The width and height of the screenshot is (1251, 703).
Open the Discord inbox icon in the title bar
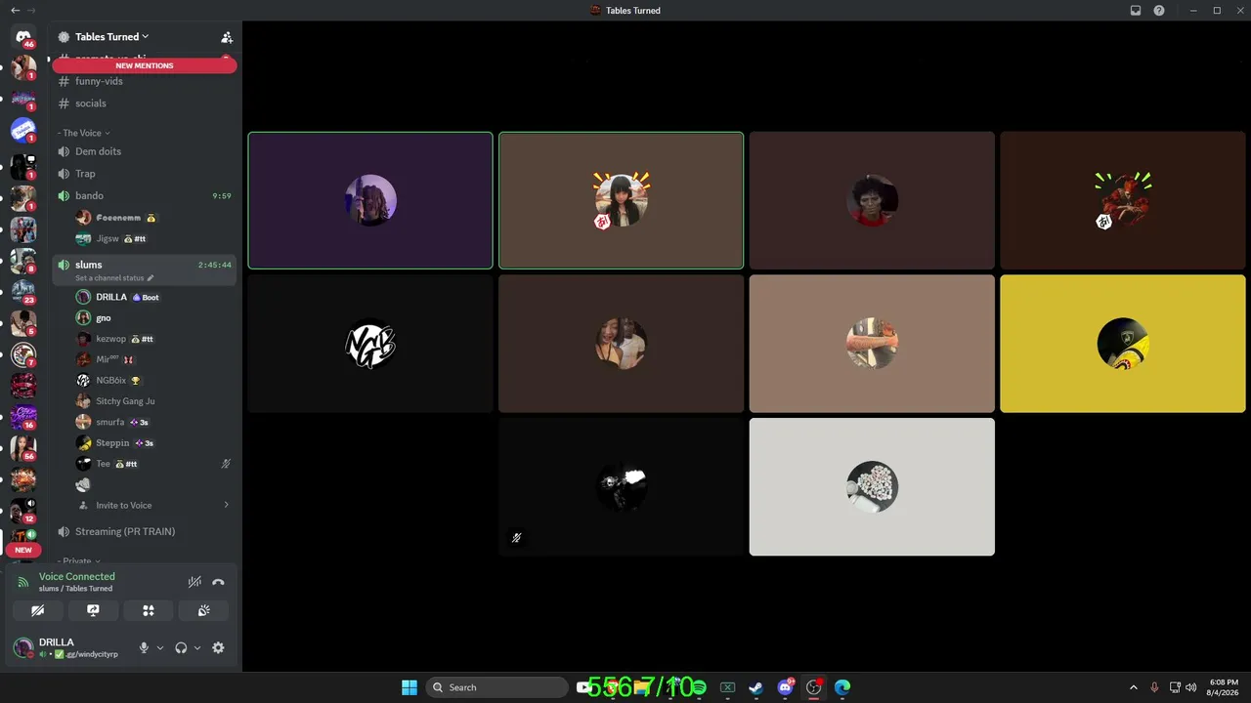[x=1136, y=10]
